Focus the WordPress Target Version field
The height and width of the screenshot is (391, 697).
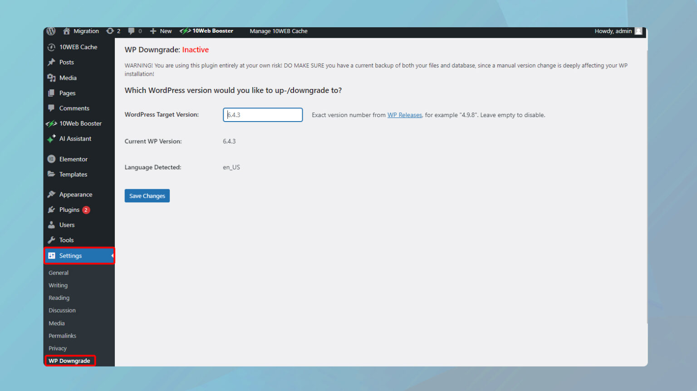pos(263,115)
